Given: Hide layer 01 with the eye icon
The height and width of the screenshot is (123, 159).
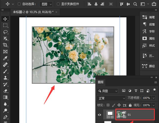Looking at the screenshot, I should pos(99,115).
